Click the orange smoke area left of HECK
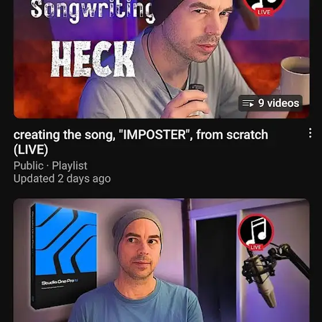The width and height of the screenshot is (322, 322). 32,86
